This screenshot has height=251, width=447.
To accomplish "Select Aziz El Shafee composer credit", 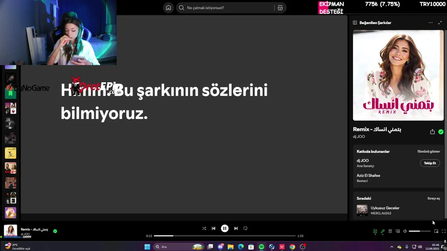I will click(368, 176).
